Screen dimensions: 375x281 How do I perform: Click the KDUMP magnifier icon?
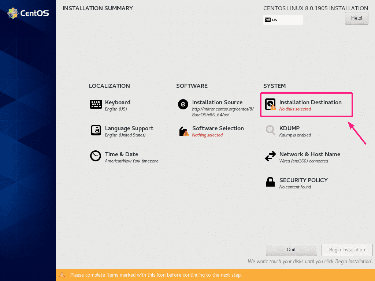click(270, 130)
